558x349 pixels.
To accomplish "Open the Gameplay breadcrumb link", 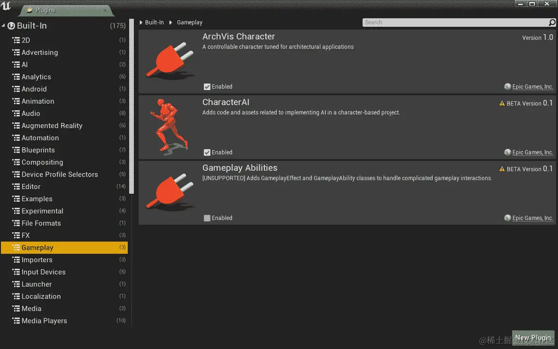I will pyautogui.click(x=190, y=23).
